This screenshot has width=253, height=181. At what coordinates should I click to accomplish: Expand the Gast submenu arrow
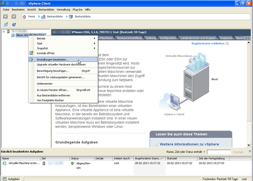click(x=94, y=43)
